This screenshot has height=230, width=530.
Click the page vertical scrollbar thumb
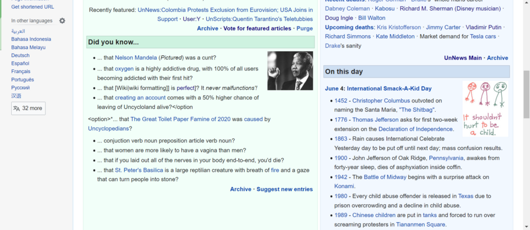point(526,95)
